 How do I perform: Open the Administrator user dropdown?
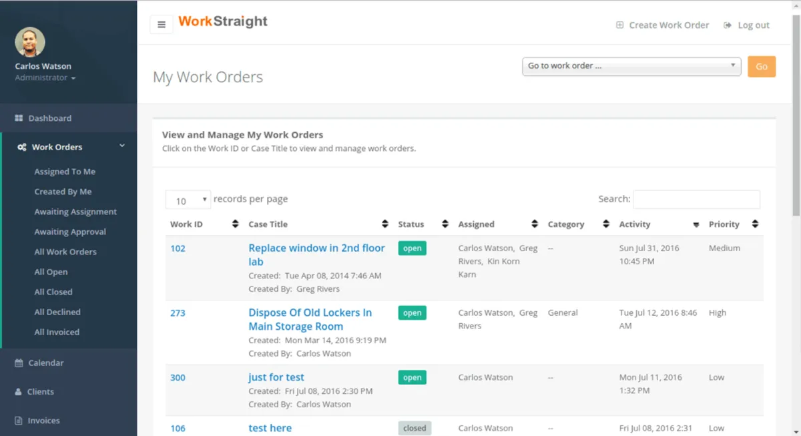point(45,77)
